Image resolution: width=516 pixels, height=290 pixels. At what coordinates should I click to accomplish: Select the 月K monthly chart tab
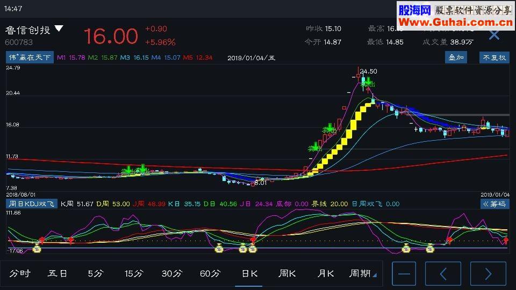coord(326,273)
